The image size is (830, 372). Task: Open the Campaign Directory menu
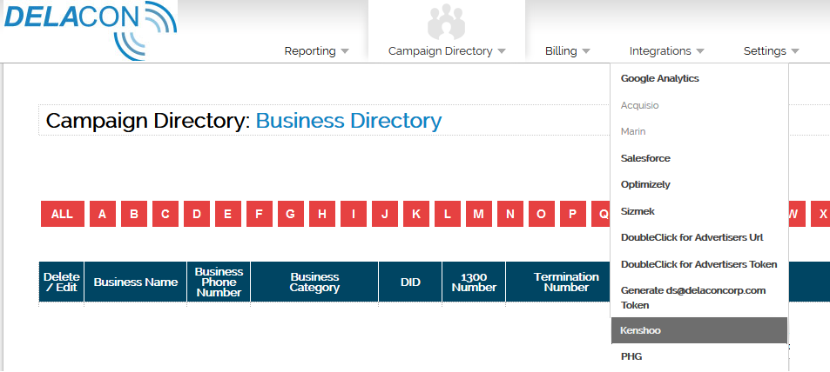[447, 51]
